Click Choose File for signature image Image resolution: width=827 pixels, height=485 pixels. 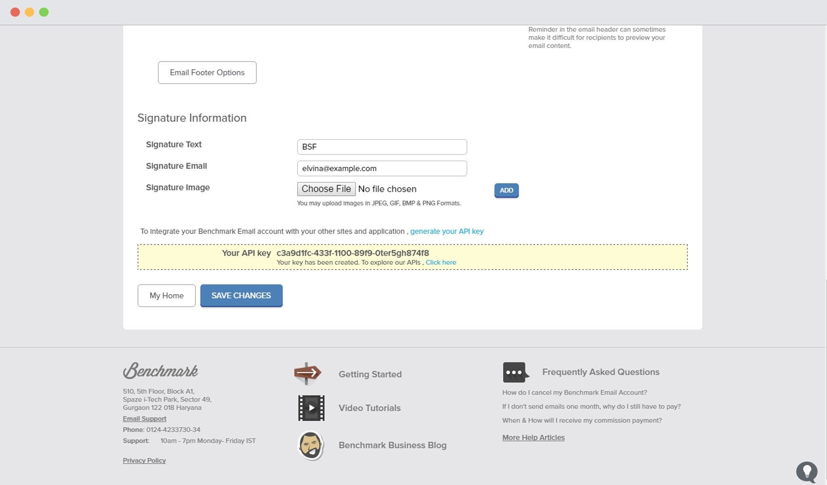coord(326,189)
